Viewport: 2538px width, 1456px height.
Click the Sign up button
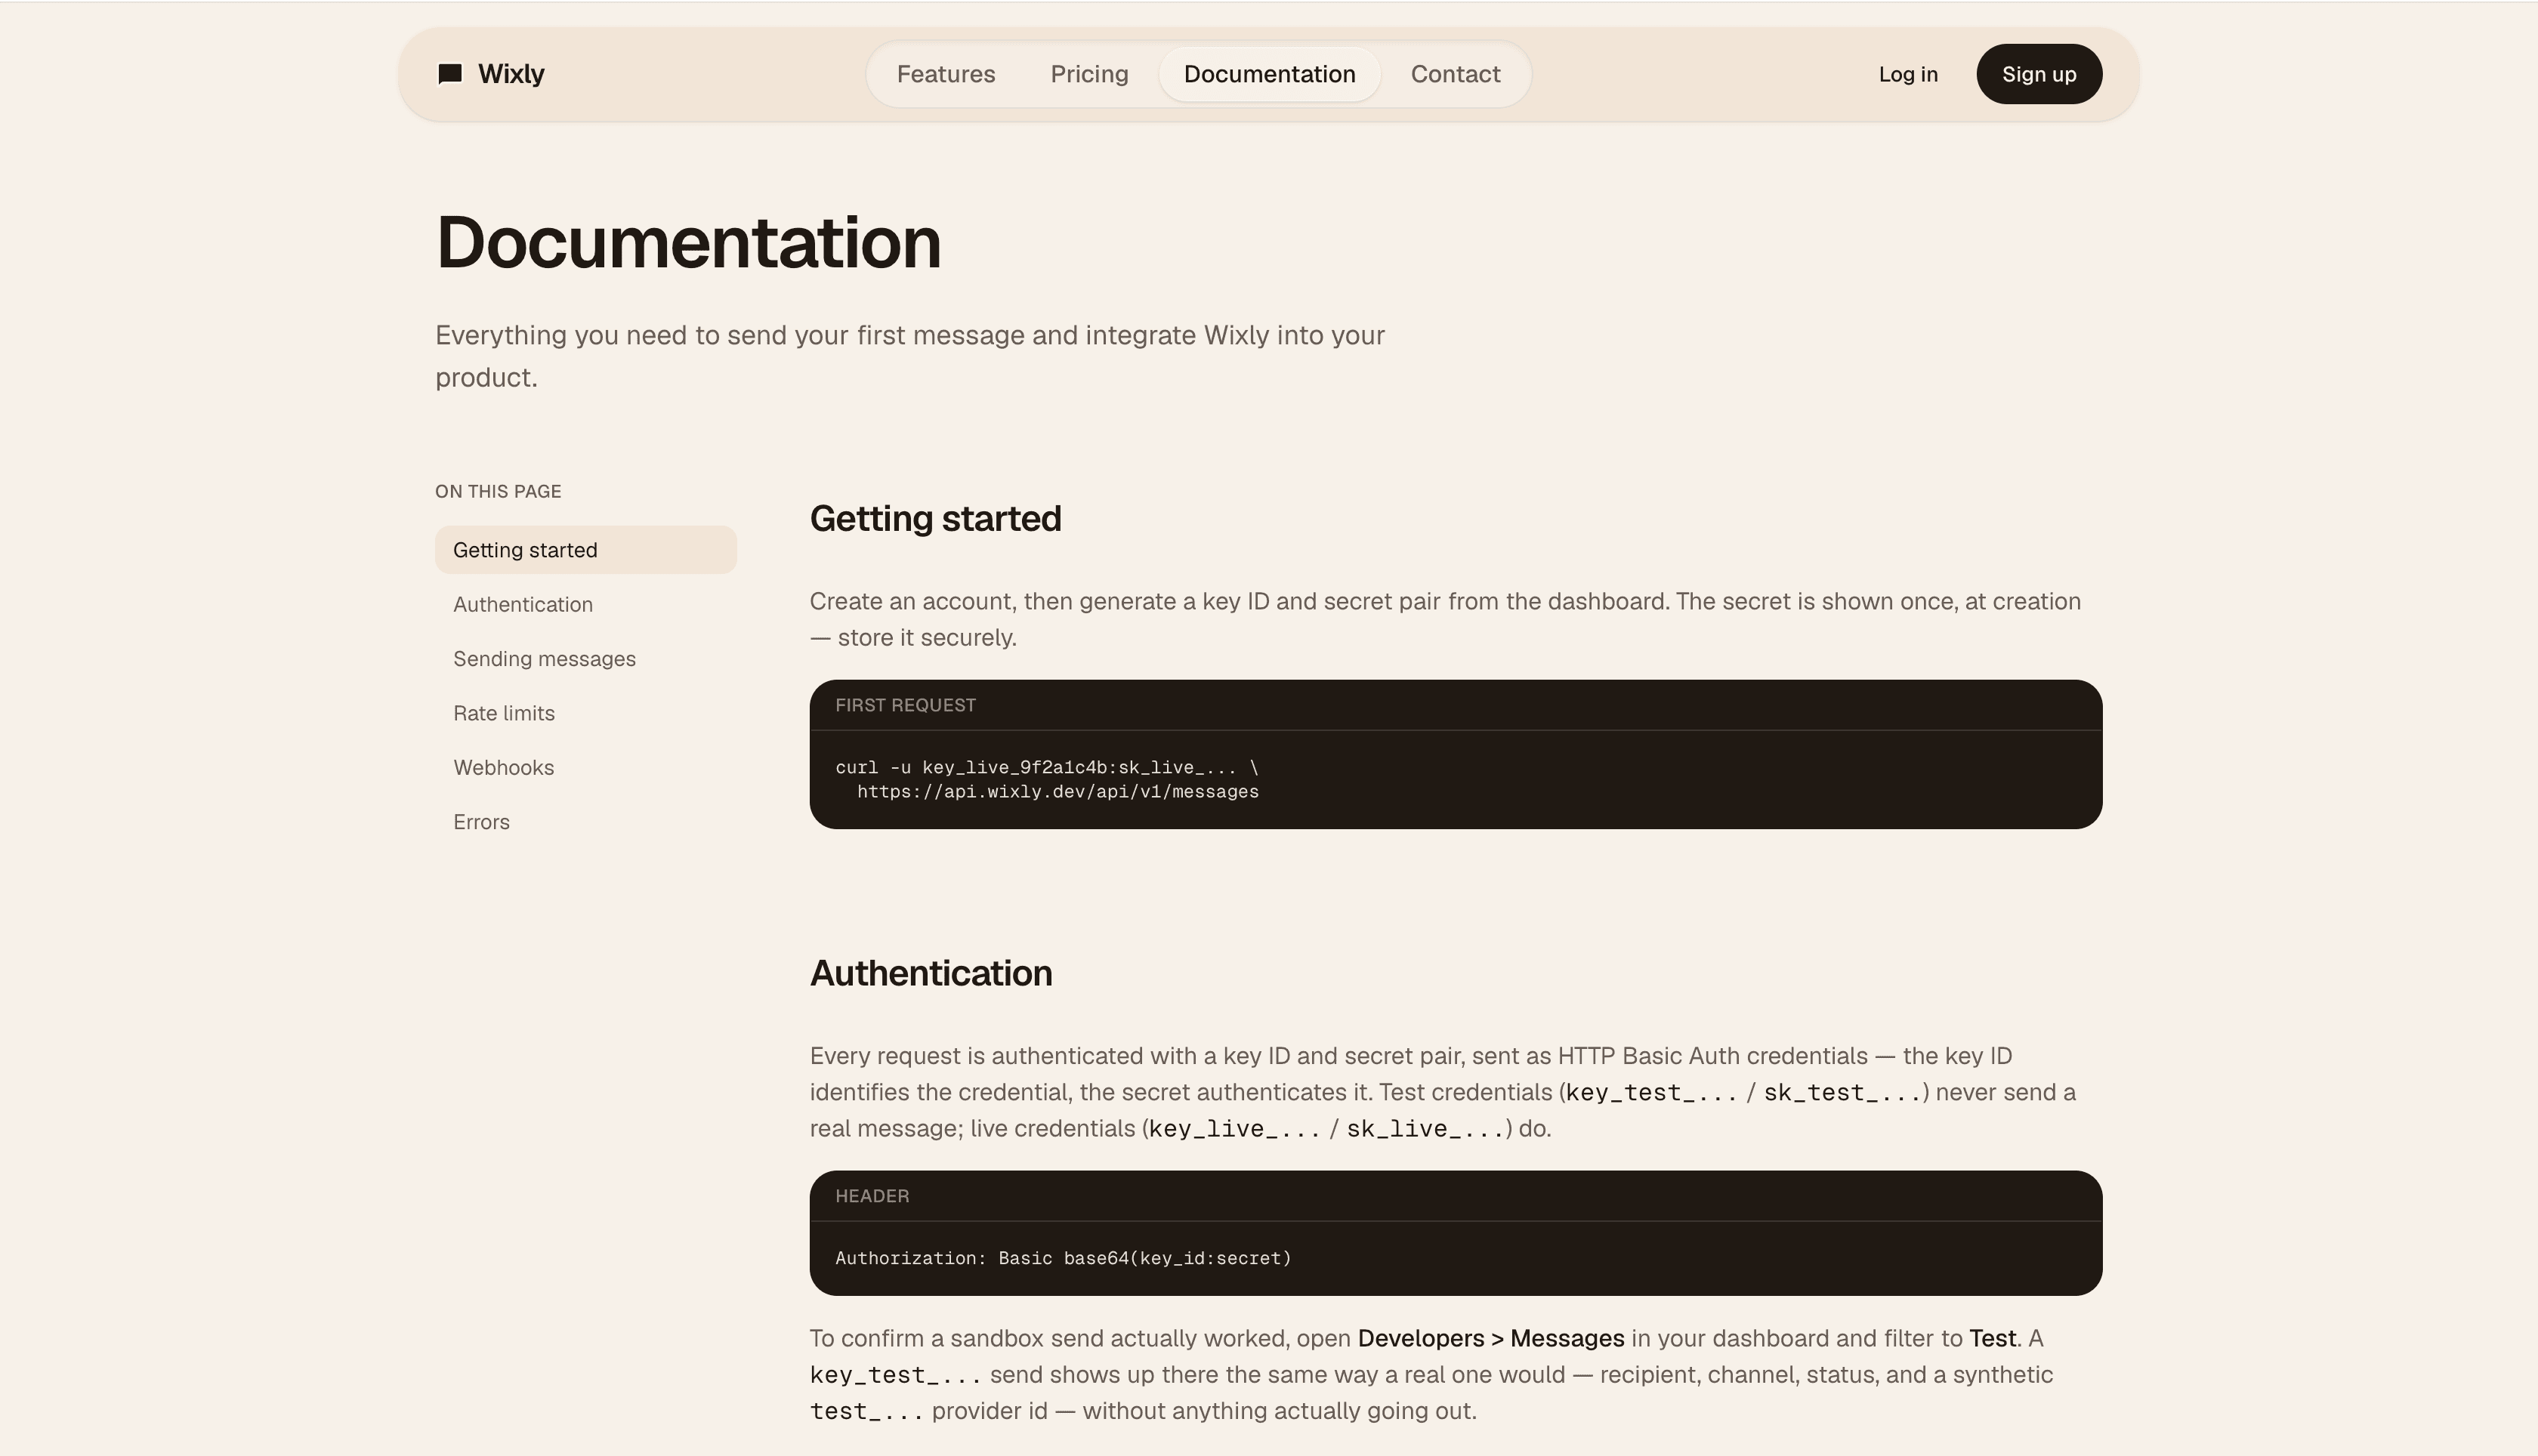(2039, 74)
